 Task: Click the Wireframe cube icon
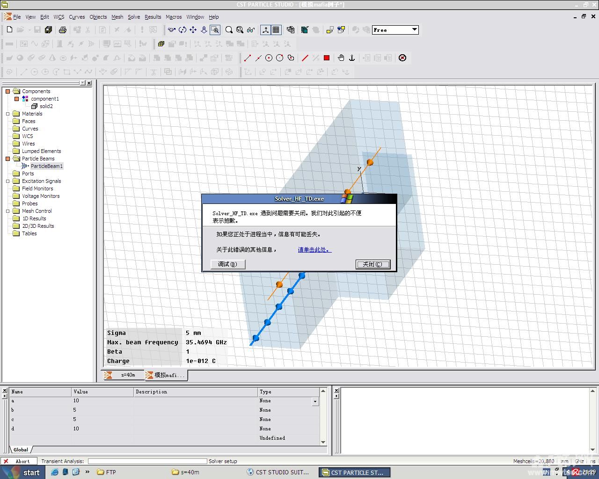tap(291, 29)
